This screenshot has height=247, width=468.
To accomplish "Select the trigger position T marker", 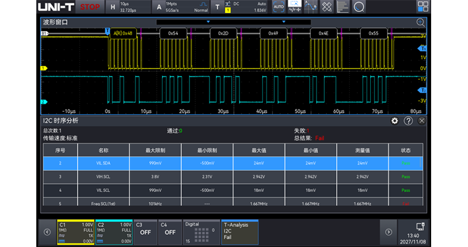I will [x=108, y=31].
